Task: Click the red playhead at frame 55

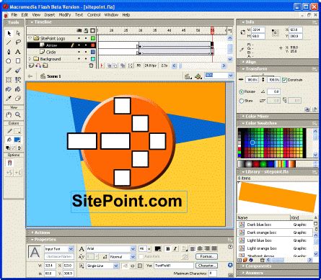Action: pos(212,30)
